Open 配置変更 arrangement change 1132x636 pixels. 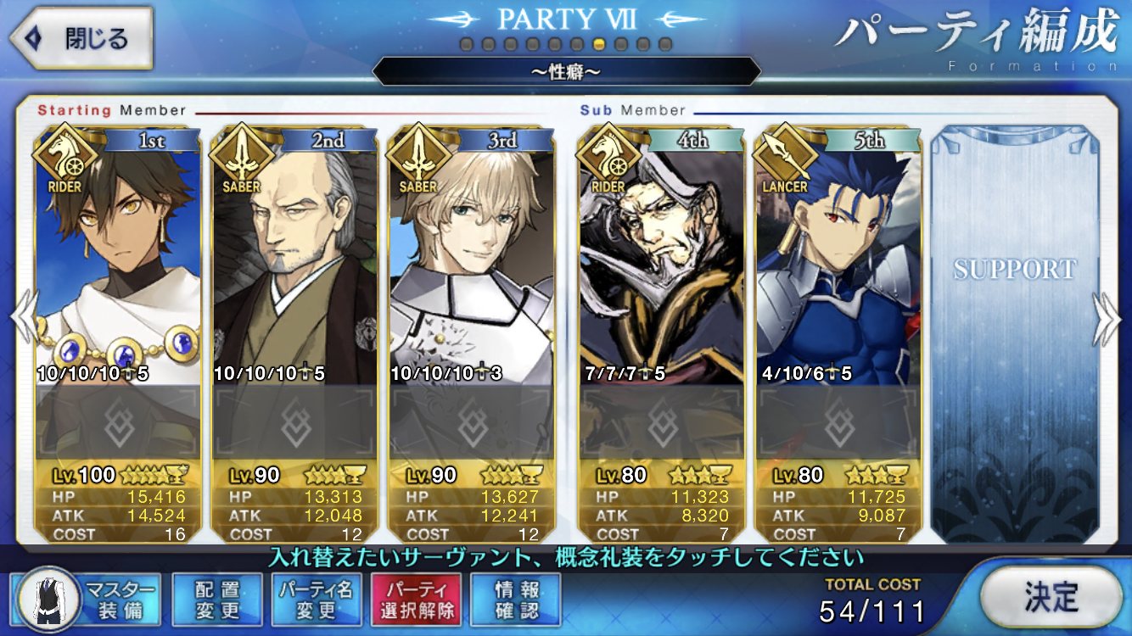[x=216, y=599]
